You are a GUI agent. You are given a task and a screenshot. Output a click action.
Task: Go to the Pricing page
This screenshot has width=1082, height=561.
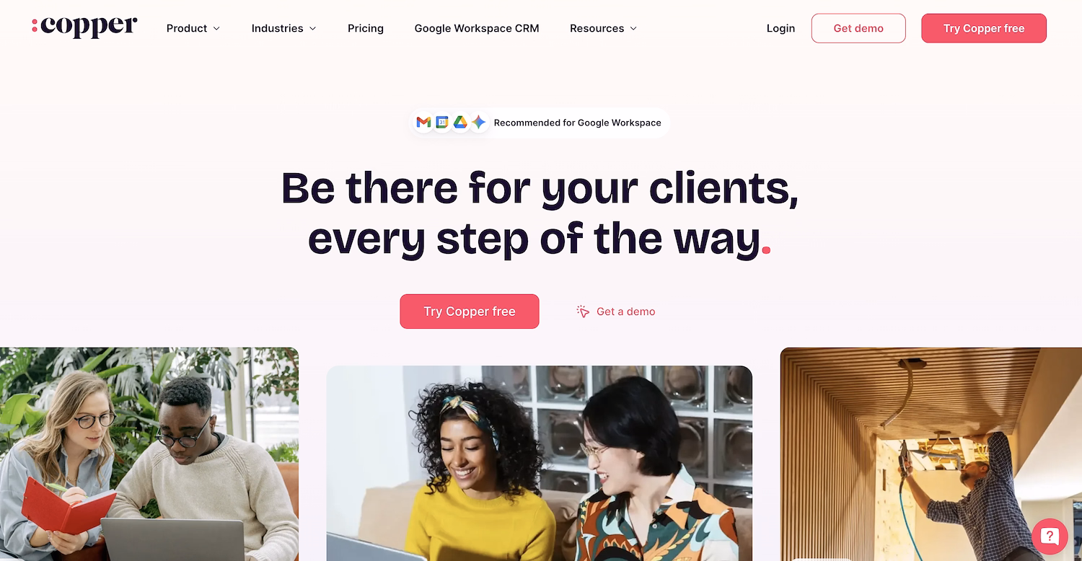pos(366,29)
